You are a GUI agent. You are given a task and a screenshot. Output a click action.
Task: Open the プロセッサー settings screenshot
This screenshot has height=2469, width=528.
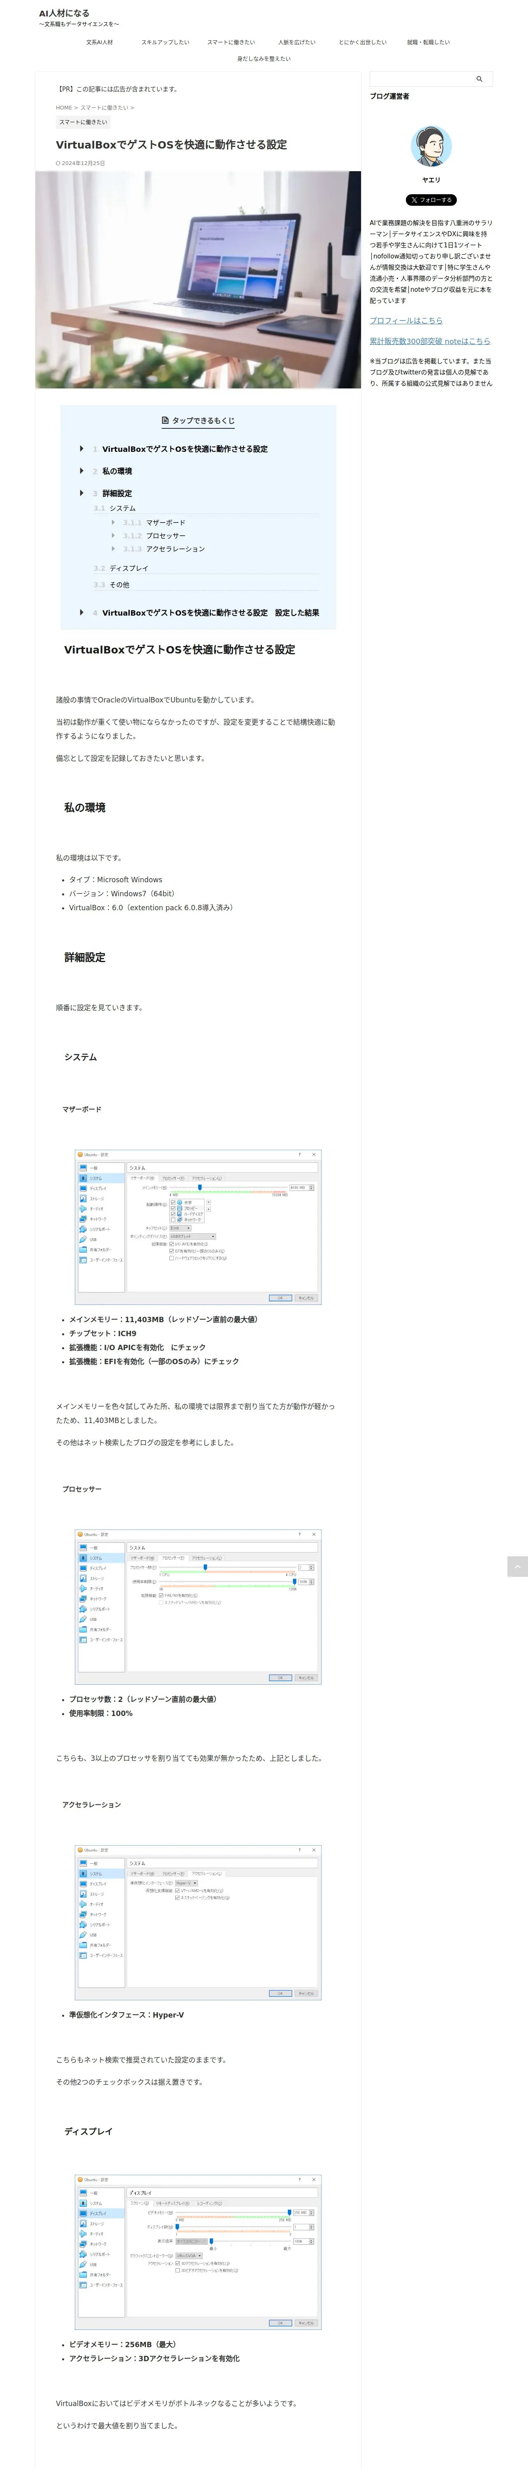pyautogui.click(x=198, y=1606)
